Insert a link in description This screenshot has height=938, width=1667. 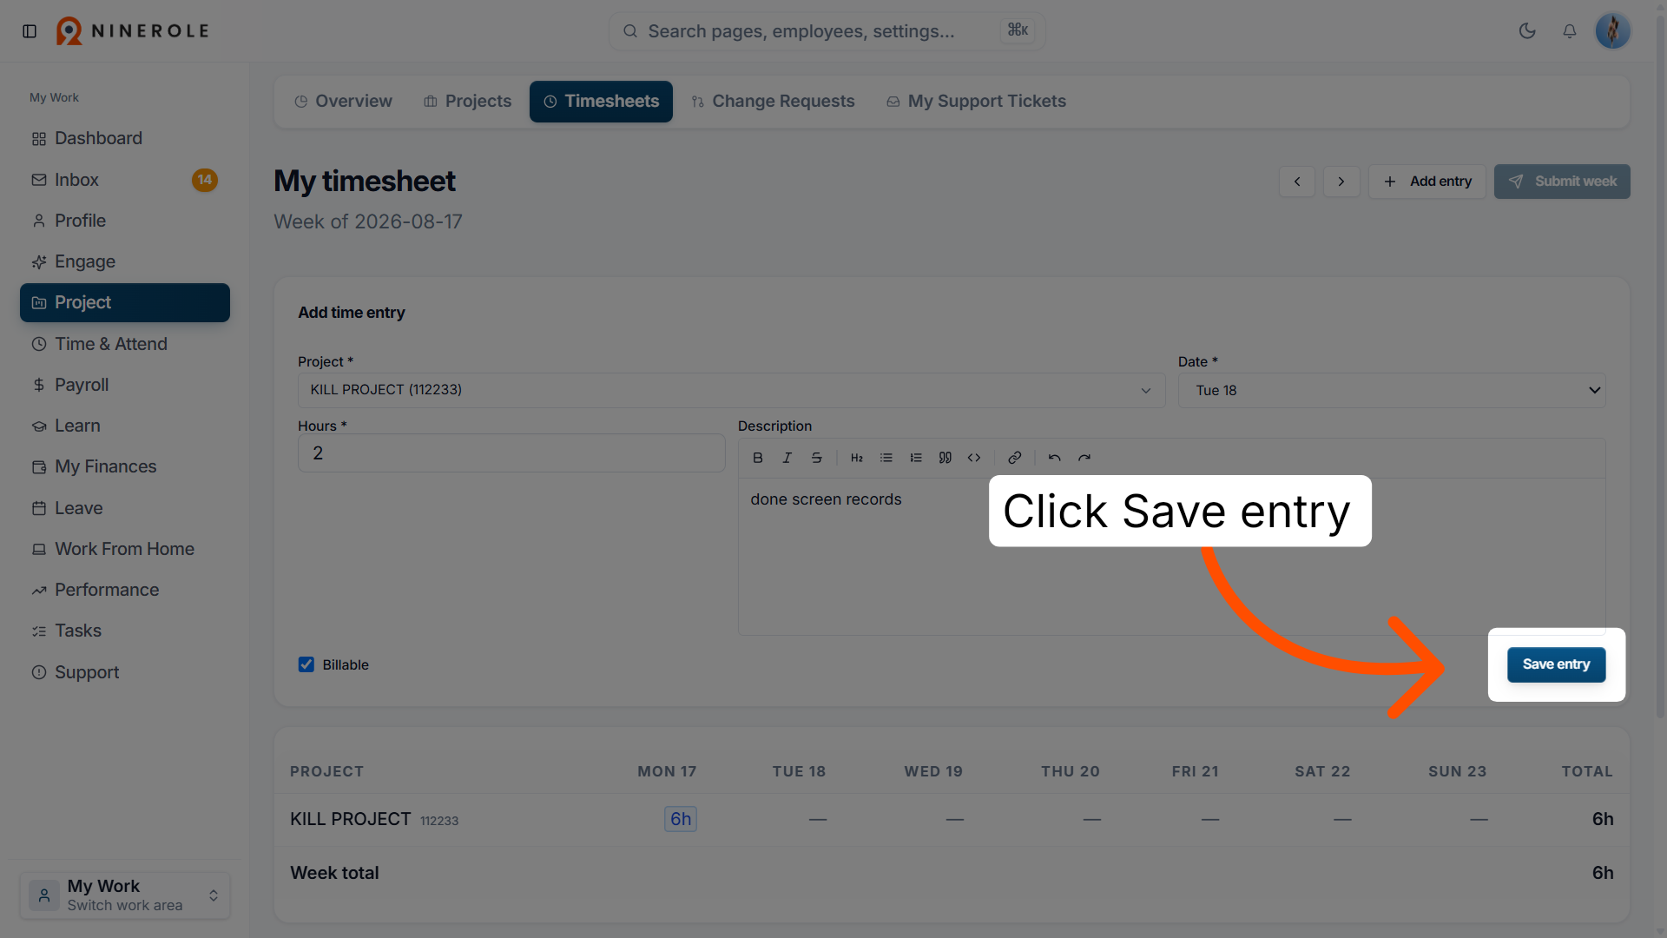pos(1014,458)
